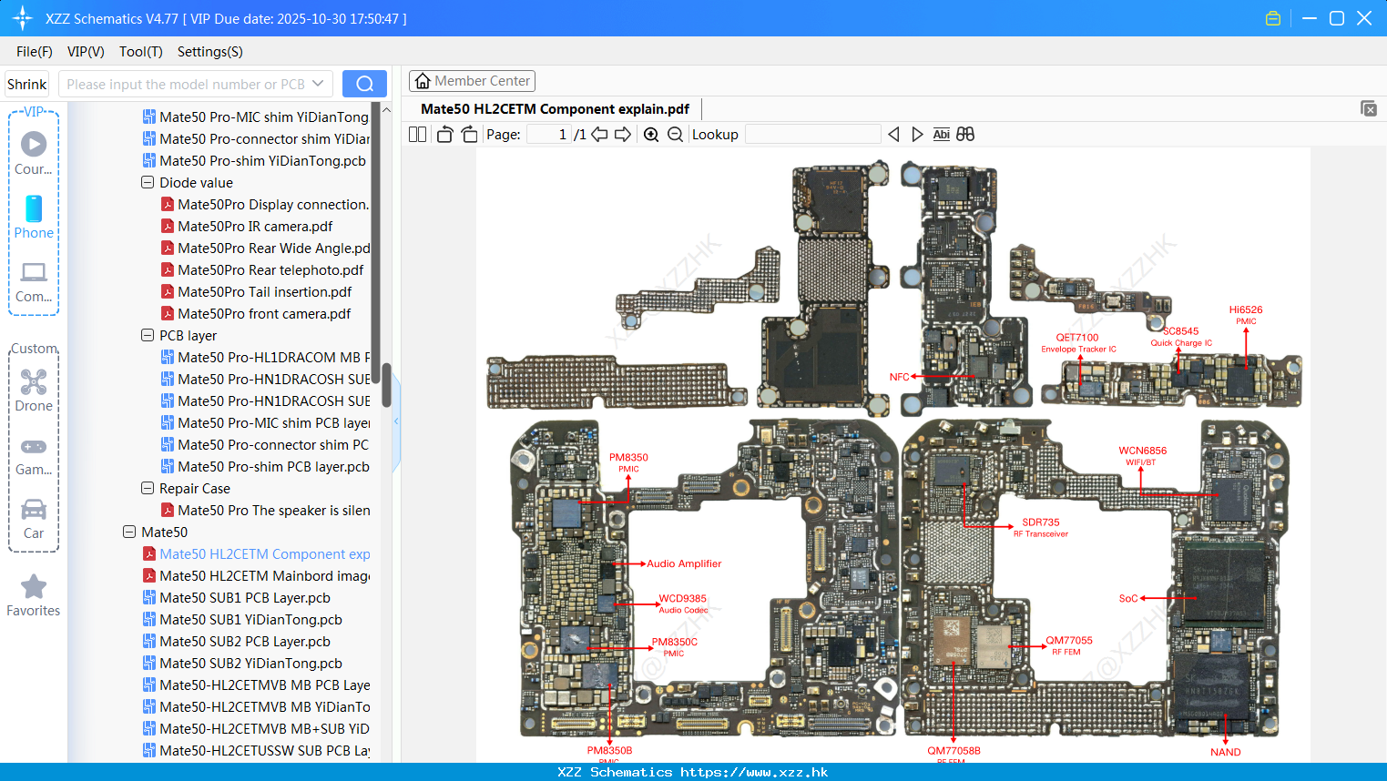1387x781 pixels.
Task: Open Mate50 Pro-MIC shim PCB layer
Action: point(265,422)
